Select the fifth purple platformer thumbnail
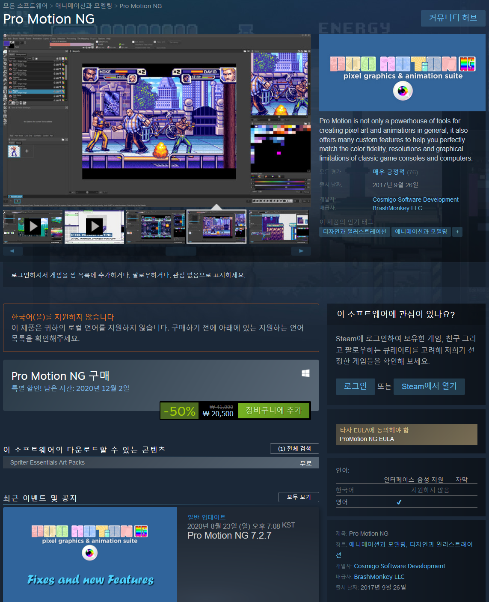 click(x=279, y=226)
